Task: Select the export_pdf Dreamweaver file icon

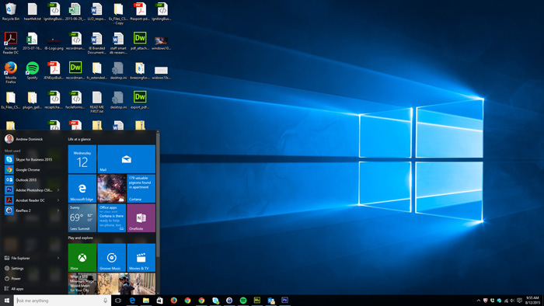Action: [140, 100]
